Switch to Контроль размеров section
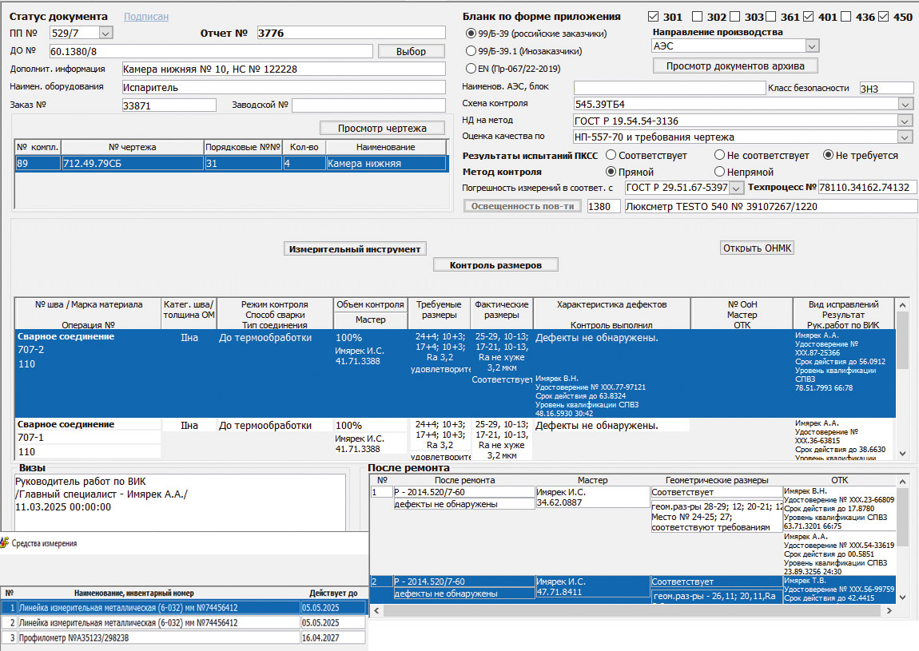 (x=495, y=264)
